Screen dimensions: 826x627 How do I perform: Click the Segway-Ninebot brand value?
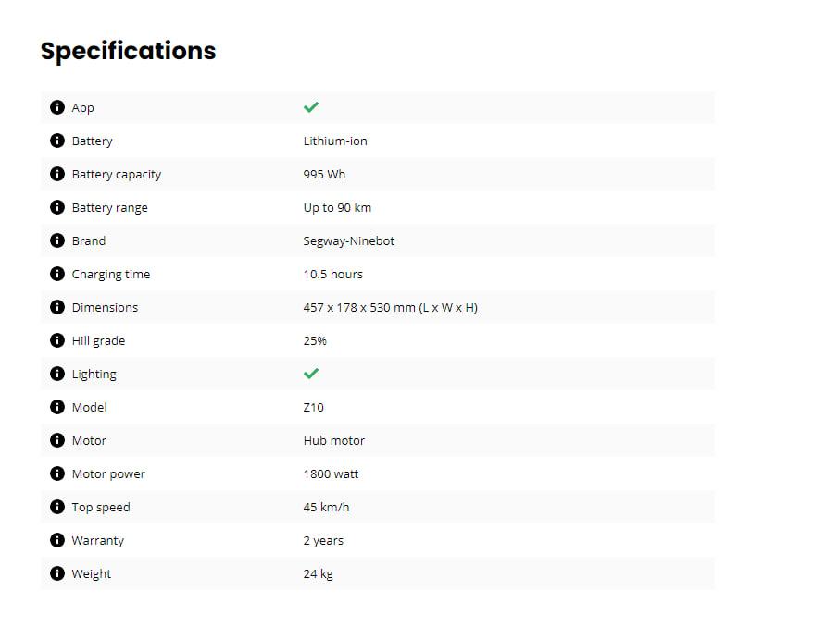click(x=349, y=241)
